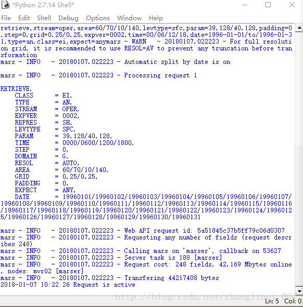
Task: Click the 'CLASS = EI,' line
Action: (x=43, y=96)
